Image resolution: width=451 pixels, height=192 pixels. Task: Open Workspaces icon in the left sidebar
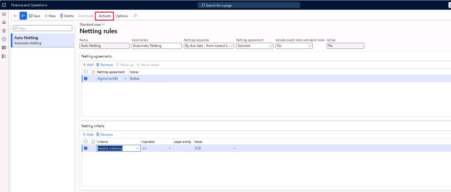coord(4,47)
